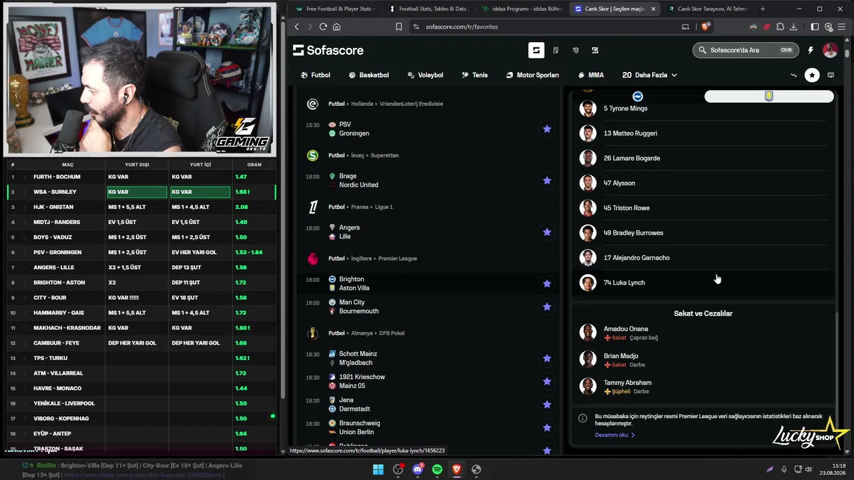Screen dimensions: 854x480
Task: Open a new browser tab
Action: (x=763, y=9)
